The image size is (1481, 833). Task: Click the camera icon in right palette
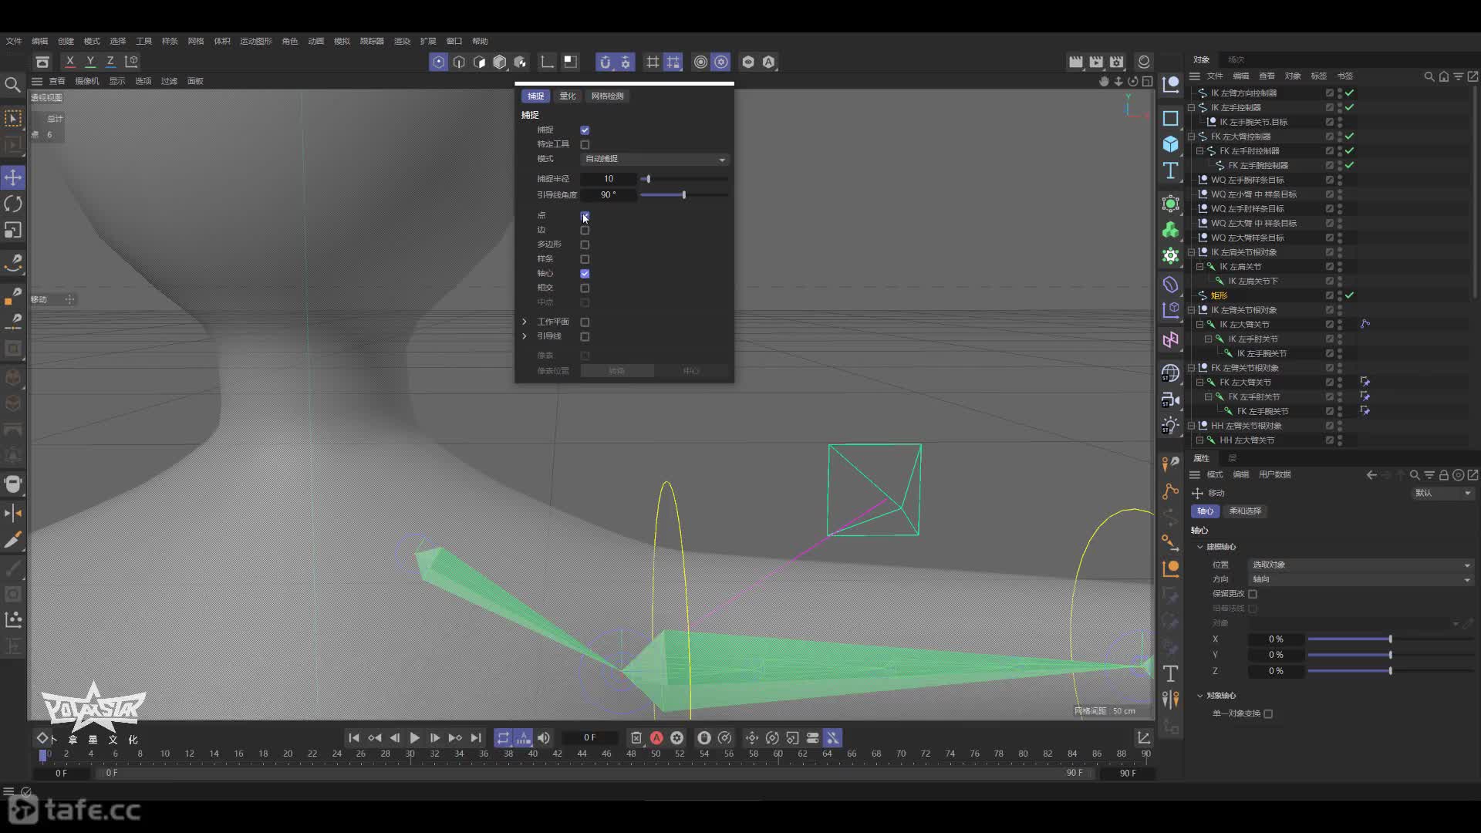pos(1170,400)
